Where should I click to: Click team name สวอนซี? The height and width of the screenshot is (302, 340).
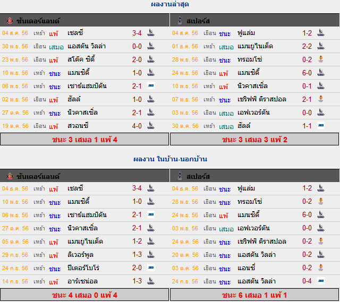[x=78, y=126]
